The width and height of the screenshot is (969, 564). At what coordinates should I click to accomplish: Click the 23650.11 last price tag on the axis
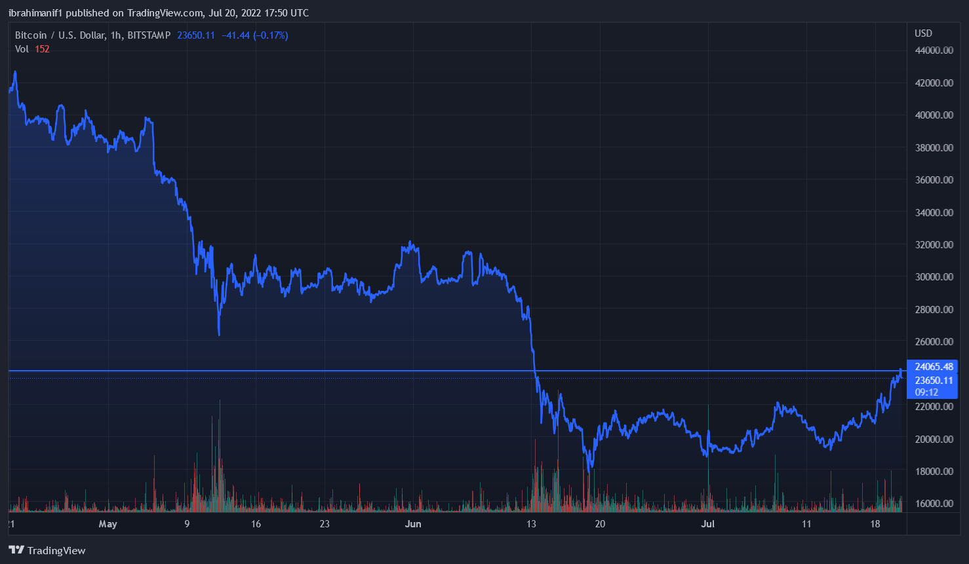[932, 381]
